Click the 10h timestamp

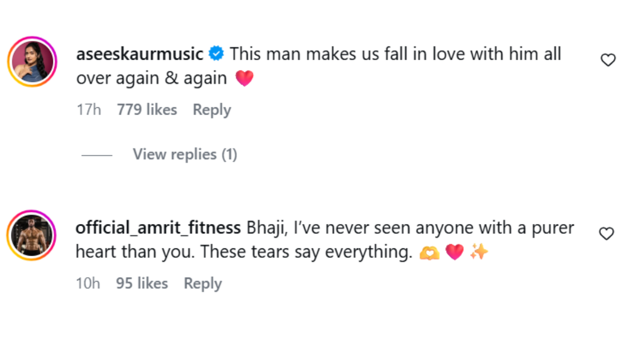[88, 284]
